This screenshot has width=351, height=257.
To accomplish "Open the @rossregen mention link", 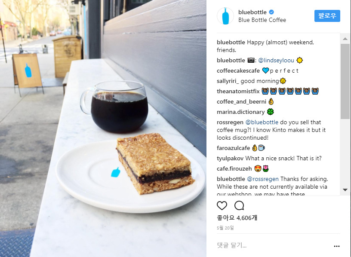I will point(263,179).
